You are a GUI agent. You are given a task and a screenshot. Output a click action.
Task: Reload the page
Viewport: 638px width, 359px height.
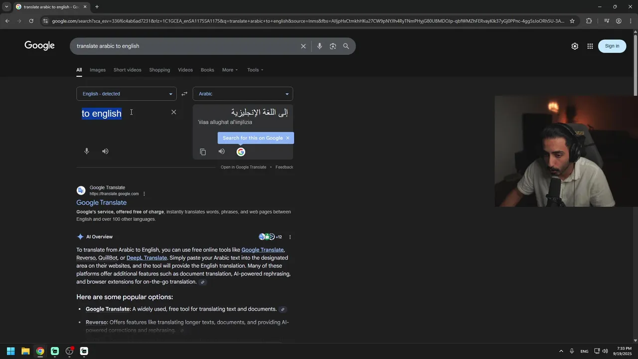point(31,21)
